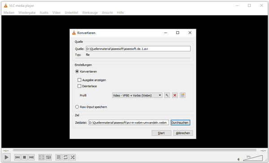
Task: Click the Stop playback button
Action: point(24,157)
